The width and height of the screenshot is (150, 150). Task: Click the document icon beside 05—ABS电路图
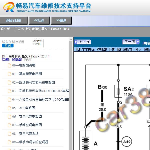[9, 108]
